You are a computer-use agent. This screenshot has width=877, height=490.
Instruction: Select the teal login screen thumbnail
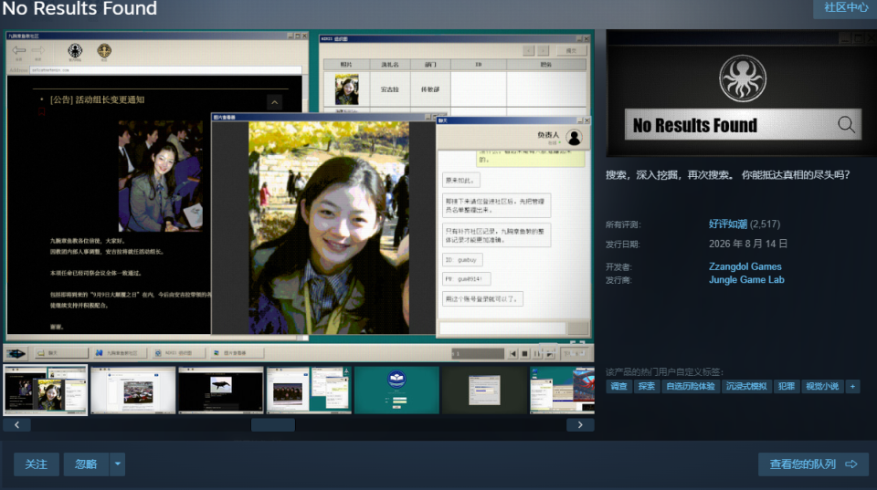[396, 390]
